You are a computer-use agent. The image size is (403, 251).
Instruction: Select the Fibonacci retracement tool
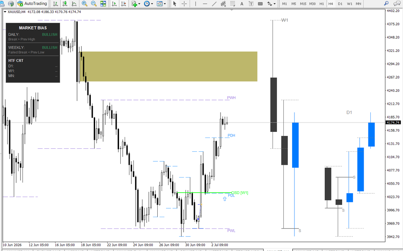pos(233,4)
